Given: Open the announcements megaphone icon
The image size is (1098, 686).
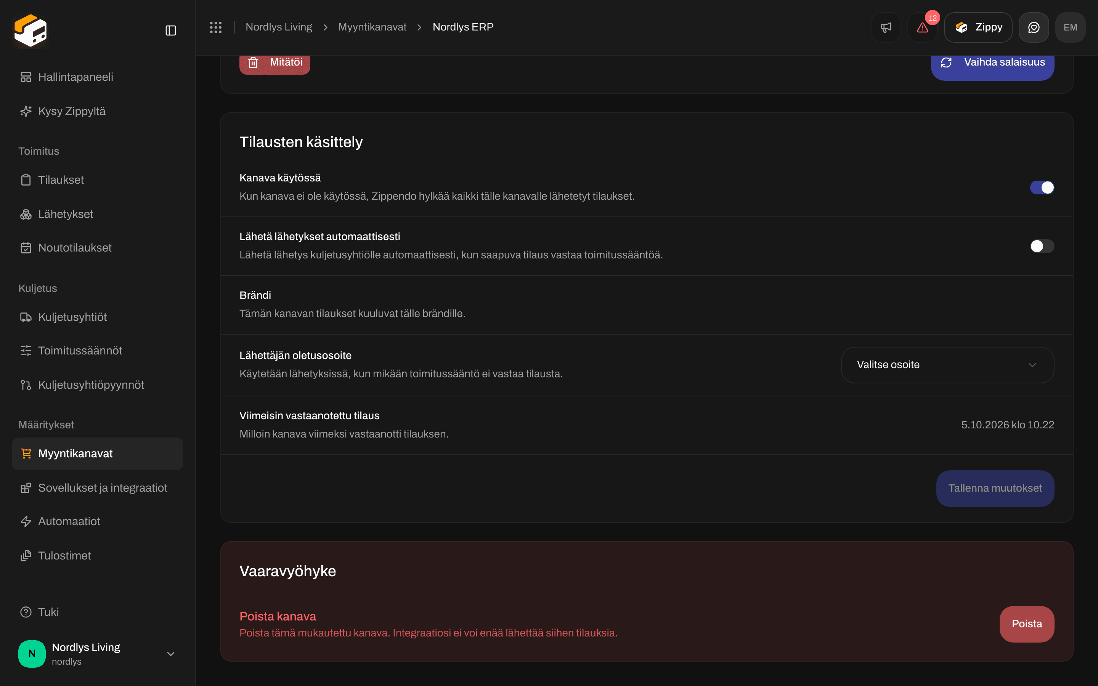Looking at the screenshot, I should [x=886, y=27].
